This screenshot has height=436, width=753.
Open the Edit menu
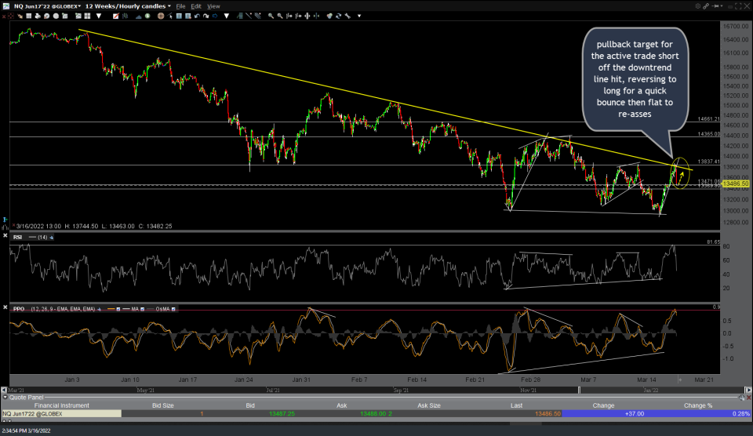click(x=196, y=6)
